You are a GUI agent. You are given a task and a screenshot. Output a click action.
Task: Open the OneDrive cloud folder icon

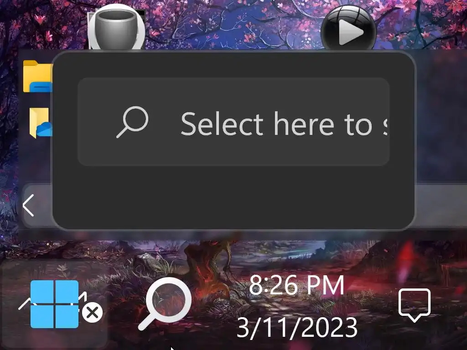click(x=41, y=123)
